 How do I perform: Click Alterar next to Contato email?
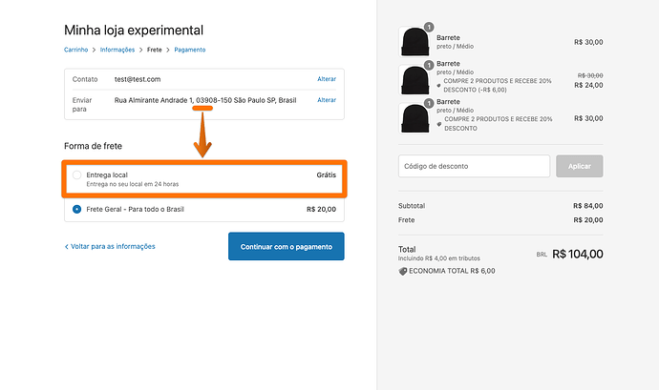pyautogui.click(x=327, y=79)
